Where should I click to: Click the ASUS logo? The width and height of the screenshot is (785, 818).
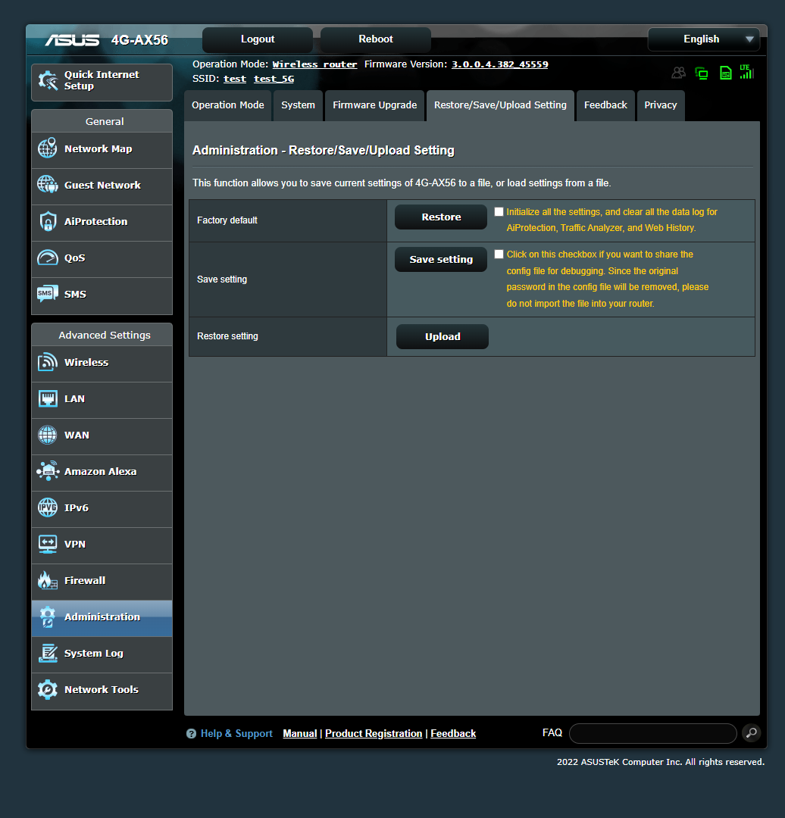[71, 40]
